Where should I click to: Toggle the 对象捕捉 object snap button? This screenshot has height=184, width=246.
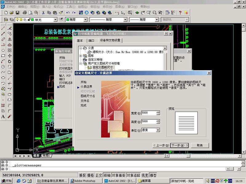(x=118, y=175)
